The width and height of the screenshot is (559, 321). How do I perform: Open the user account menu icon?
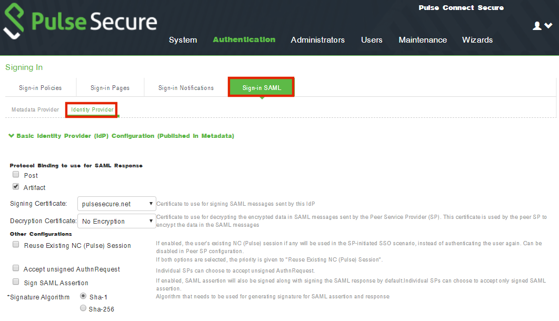coord(542,26)
